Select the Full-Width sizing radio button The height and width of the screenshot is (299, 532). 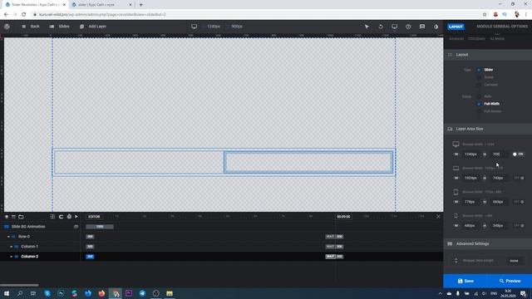tap(479, 104)
